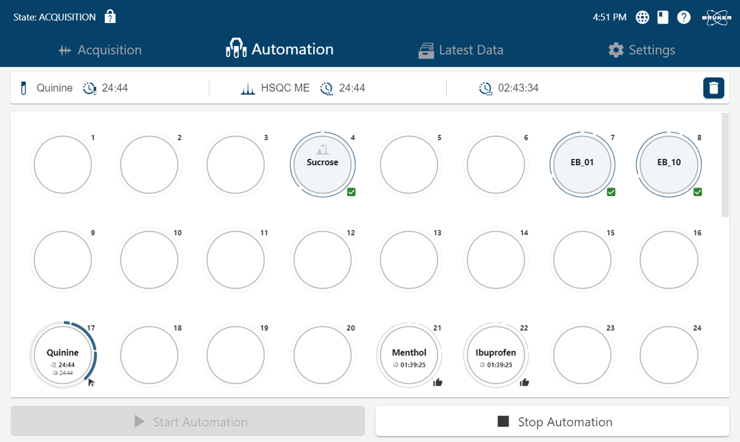The height and width of the screenshot is (442, 740).
Task: Click the trash delete icon
Action: [713, 88]
